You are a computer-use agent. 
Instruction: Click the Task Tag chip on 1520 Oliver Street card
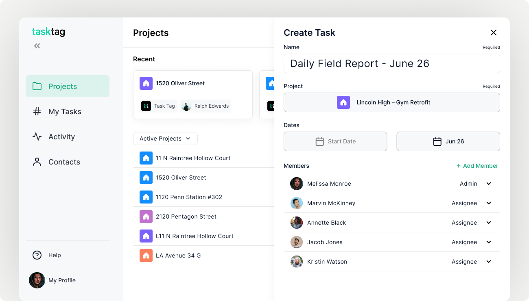click(158, 106)
